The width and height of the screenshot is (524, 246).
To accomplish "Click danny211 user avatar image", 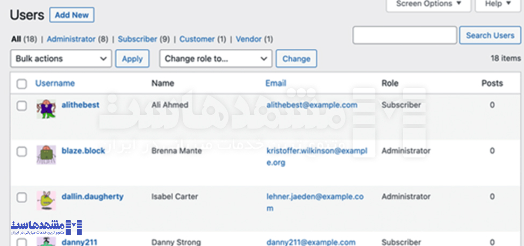I will pyautogui.click(x=46, y=242).
